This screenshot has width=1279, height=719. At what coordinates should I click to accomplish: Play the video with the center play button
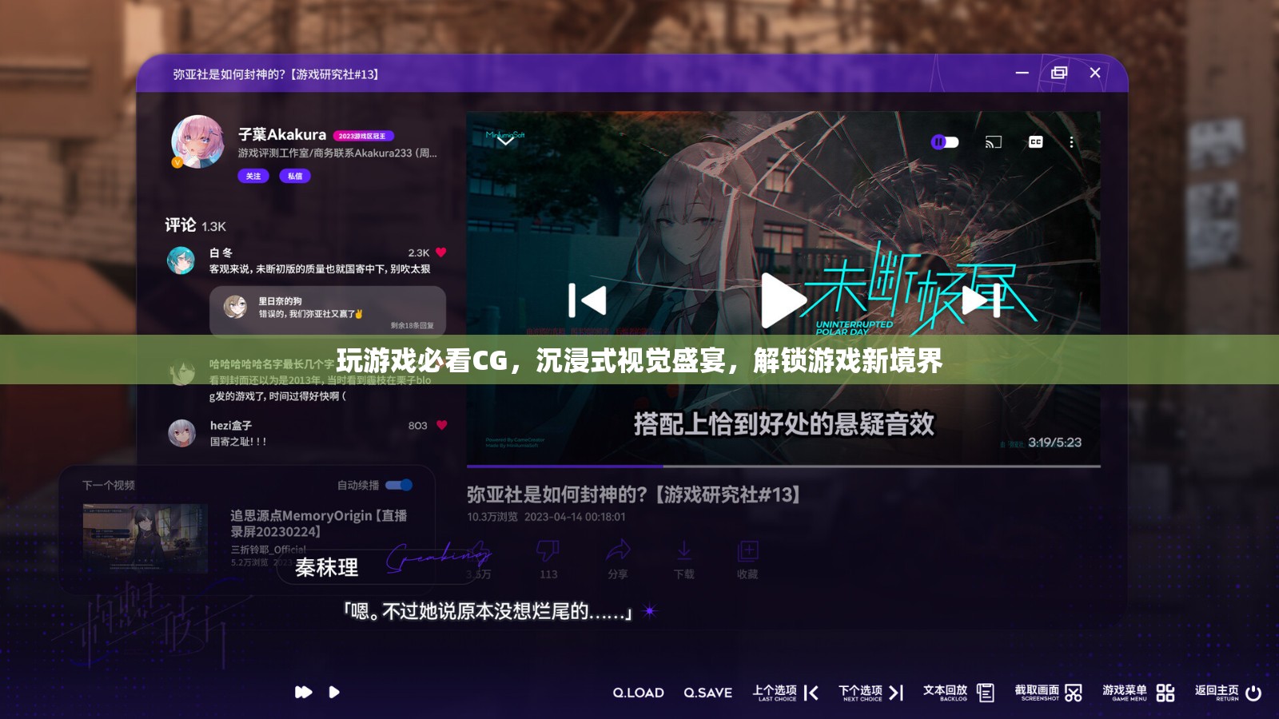pos(782,300)
